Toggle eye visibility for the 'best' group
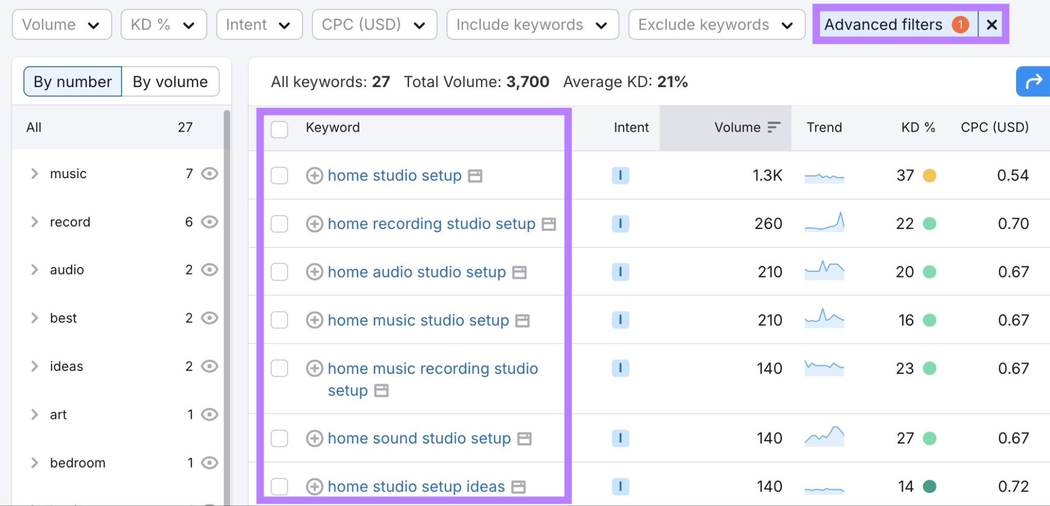Viewport: 1050px width, 506px height. pos(209,318)
